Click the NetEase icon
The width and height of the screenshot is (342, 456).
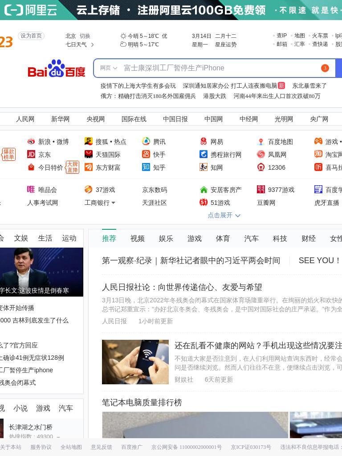point(203,141)
